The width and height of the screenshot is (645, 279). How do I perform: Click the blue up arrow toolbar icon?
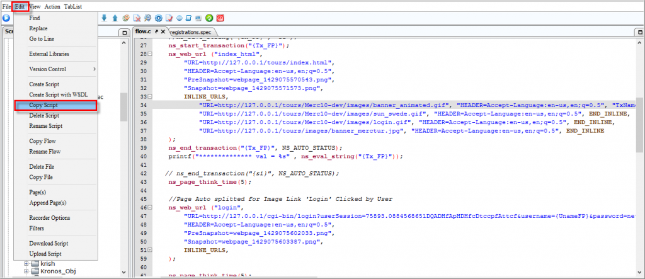[x=115, y=18]
